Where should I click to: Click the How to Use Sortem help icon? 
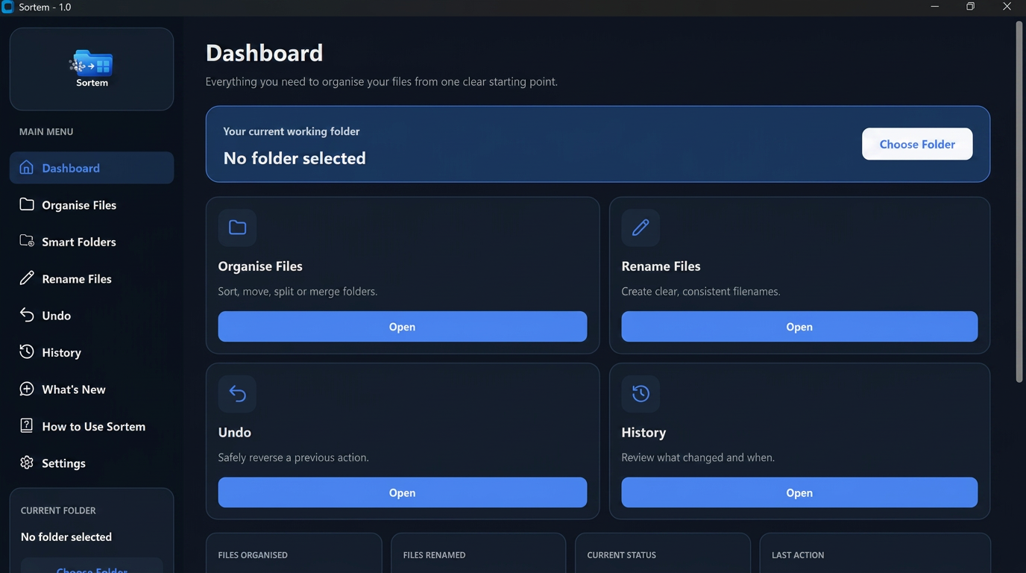(27, 426)
